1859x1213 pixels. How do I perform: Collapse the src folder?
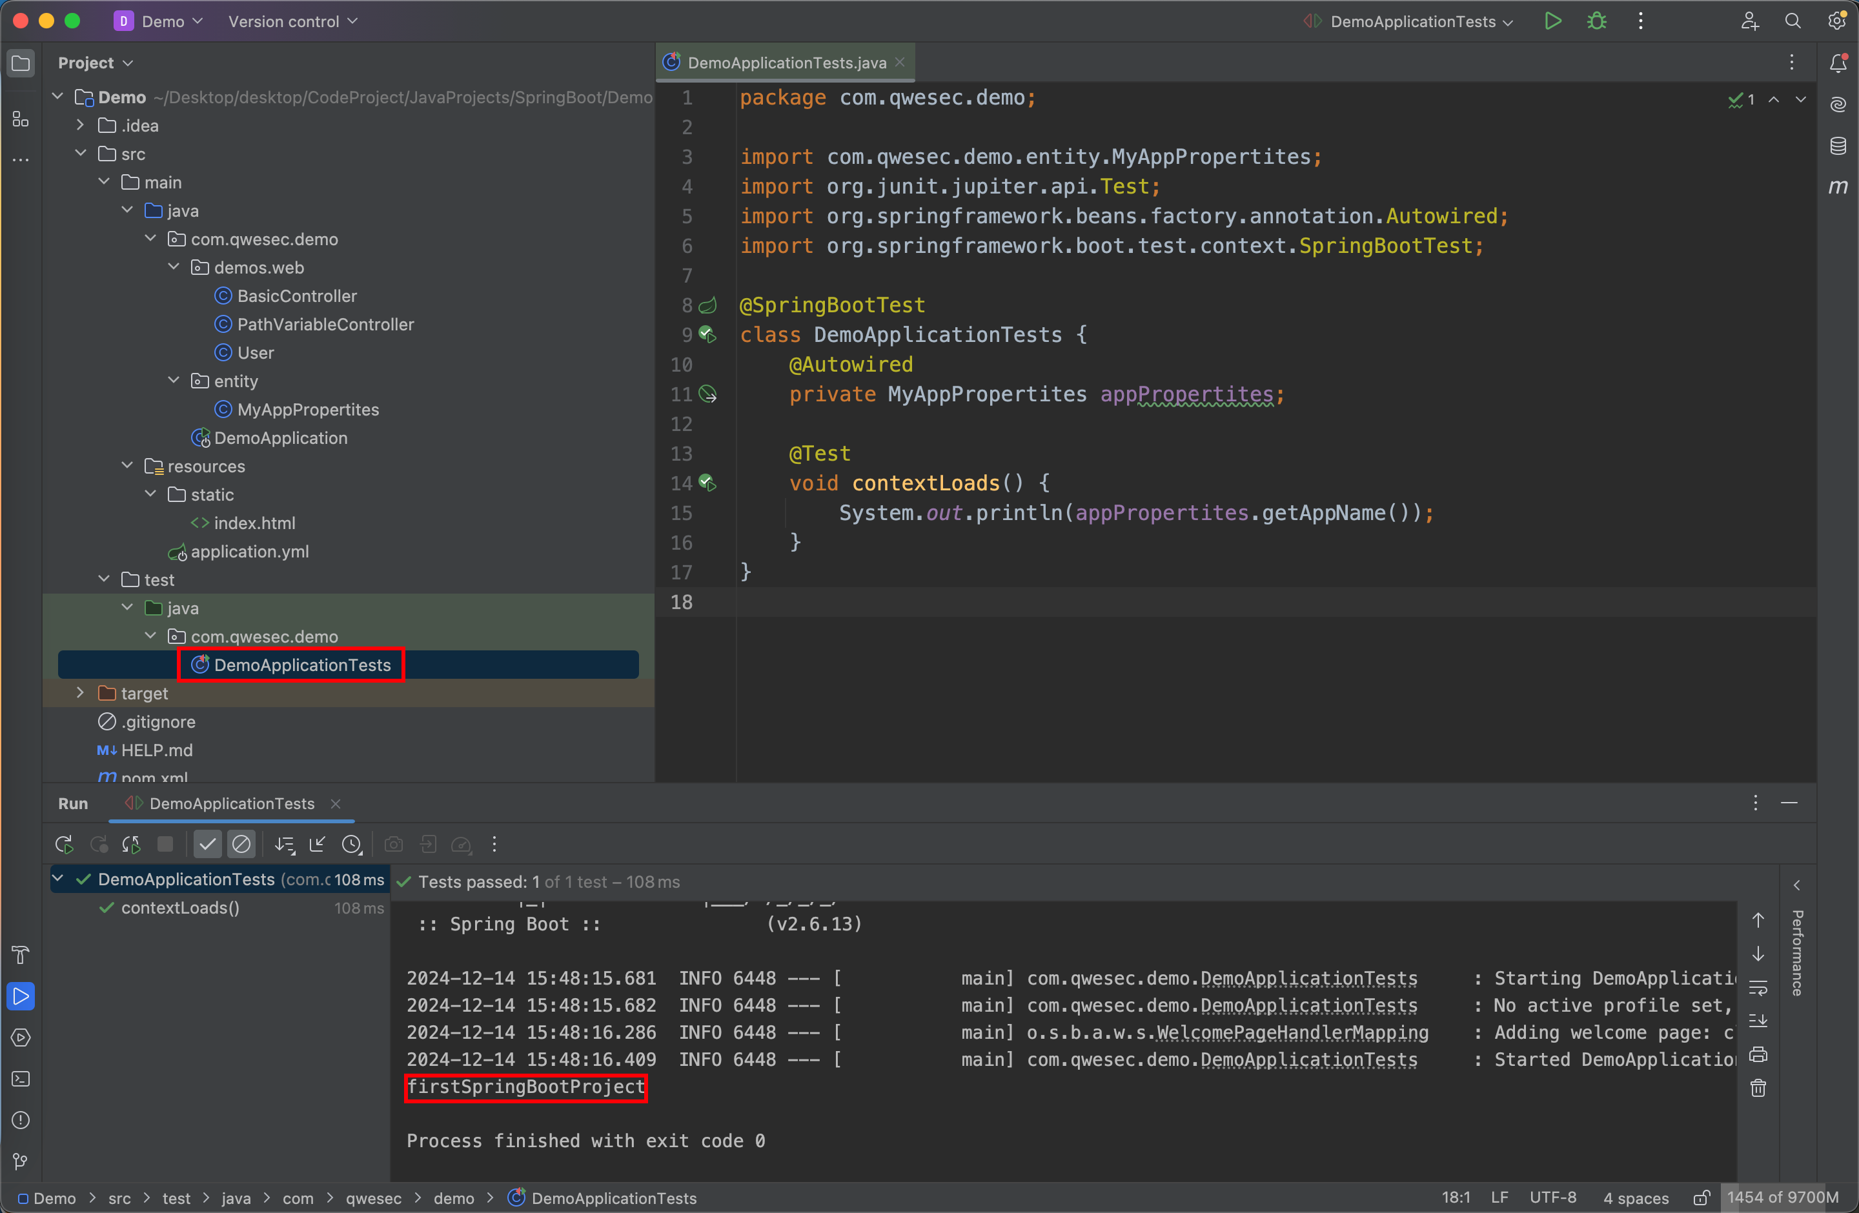81,154
